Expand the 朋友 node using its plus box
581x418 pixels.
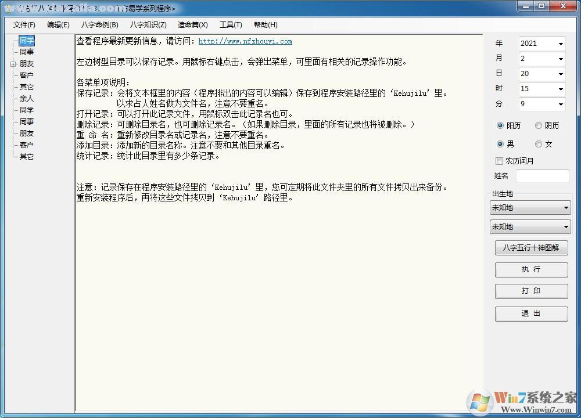pos(13,64)
